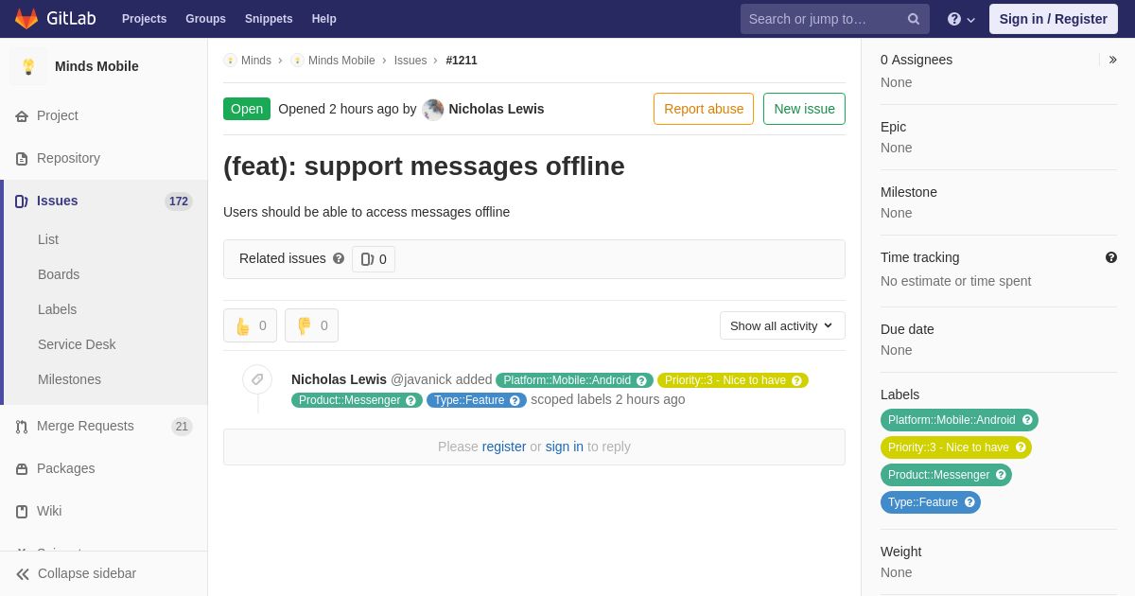
Task: Click the Issues icon in sidebar
Action: click(22, 202)
